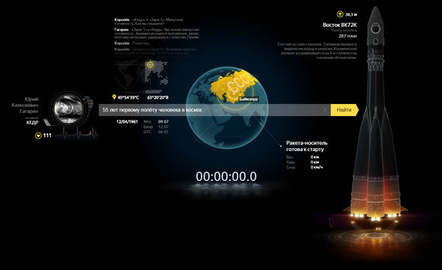Select the КЕДР call sign label

coord(32,122)
